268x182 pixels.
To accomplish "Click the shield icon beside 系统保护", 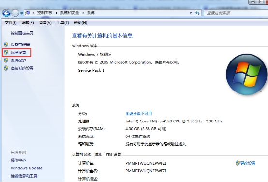I will 6,60.
